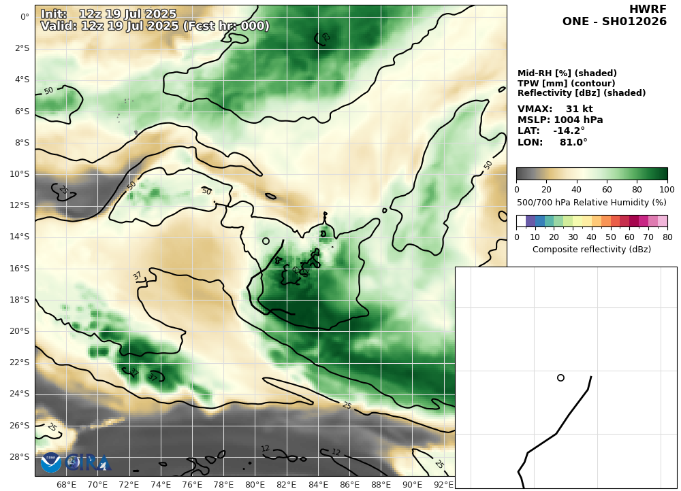681x491 pixels.
Task: Click the gray end of humidity colorbar
Action: point(521,173)
